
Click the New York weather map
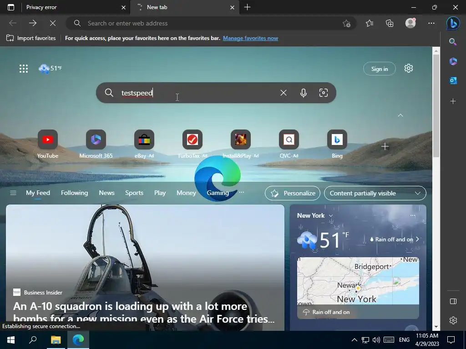[x=358, y=281]
